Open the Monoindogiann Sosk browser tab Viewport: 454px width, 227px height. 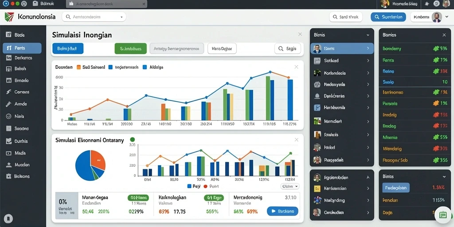coord(106,4)
